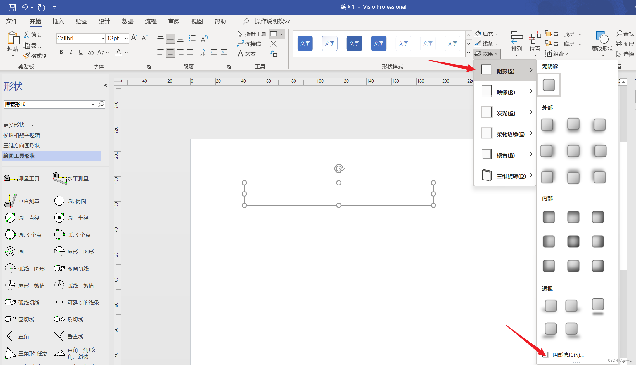Toggle Italic formatting
This screenshot has height=365, width=636.
click(71, 52)
